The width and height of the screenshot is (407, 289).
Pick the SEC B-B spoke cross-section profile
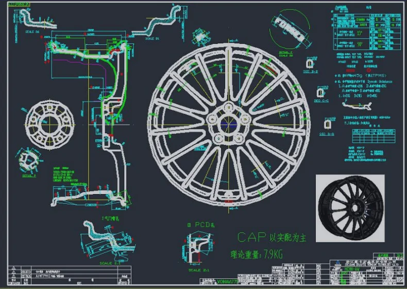click(x=310, y=63)
